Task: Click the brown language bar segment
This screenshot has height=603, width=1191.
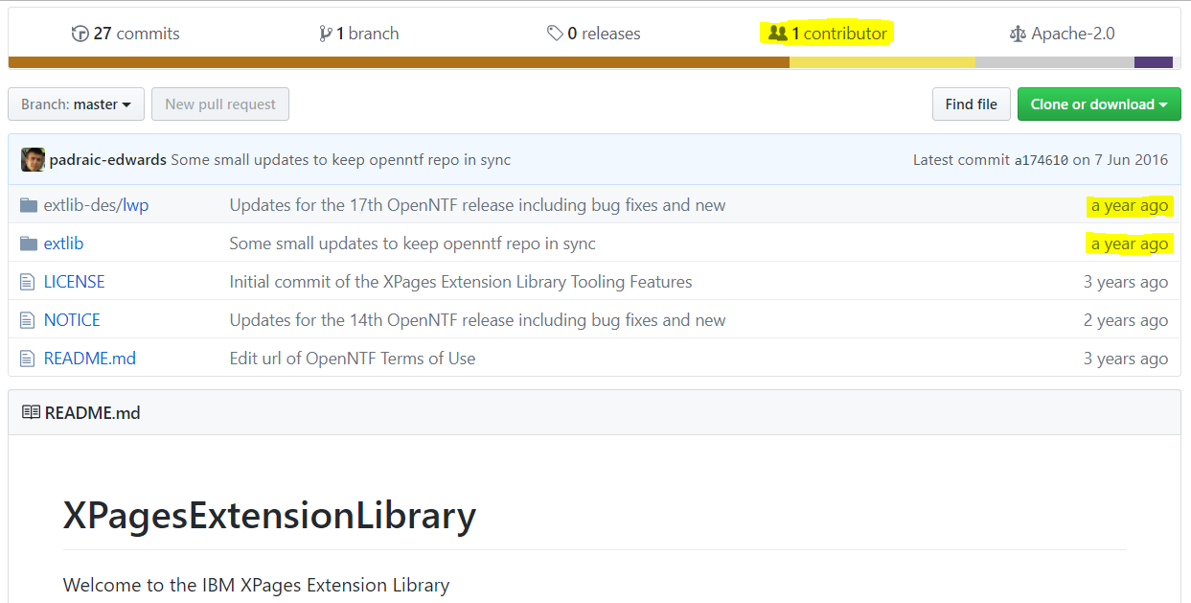Action: pos(399,62)
